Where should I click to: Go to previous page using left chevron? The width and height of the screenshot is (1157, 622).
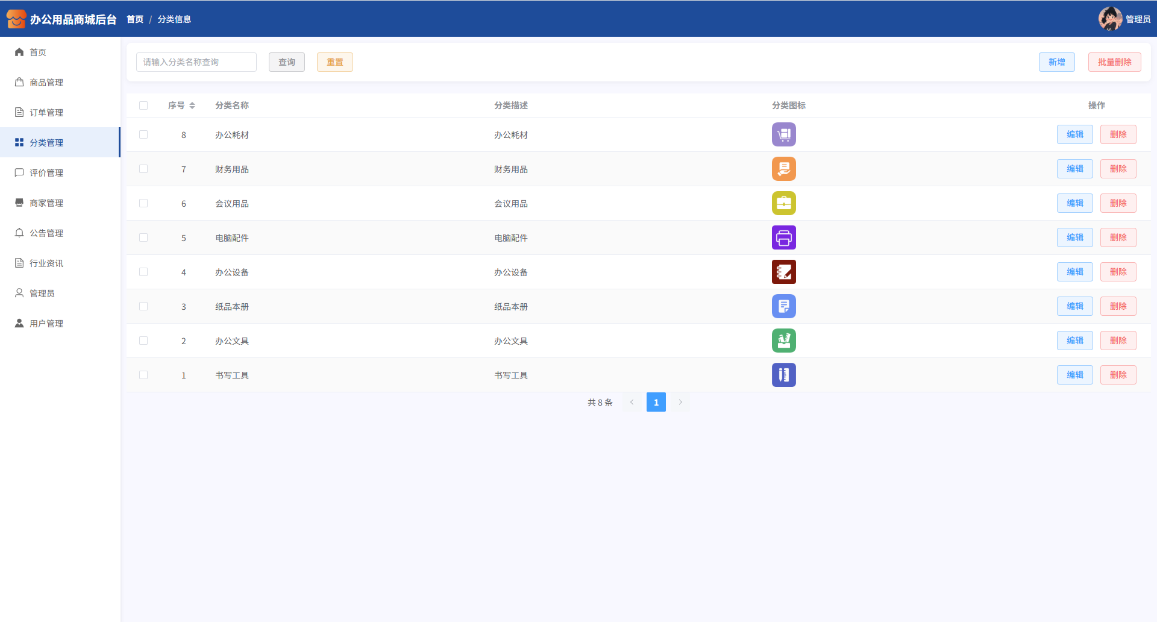tap(632, 402)
